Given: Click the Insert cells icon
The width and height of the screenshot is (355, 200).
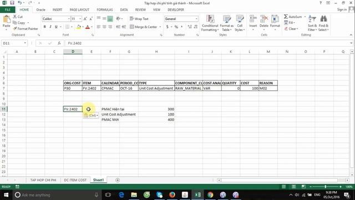Looking at the screenshot, I should click(x=253, y=19).
